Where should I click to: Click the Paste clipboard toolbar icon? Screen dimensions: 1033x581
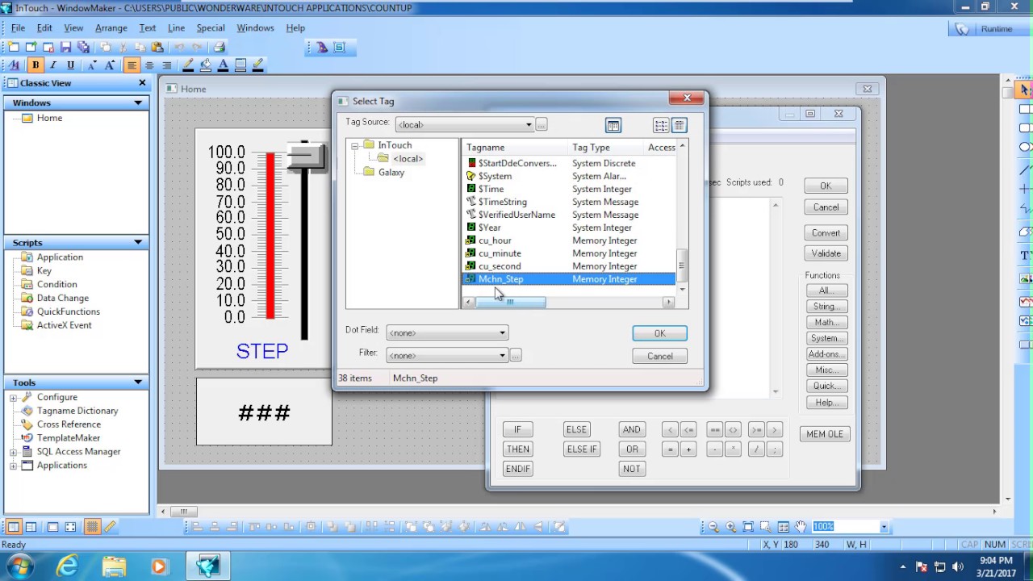click(157, 48)
